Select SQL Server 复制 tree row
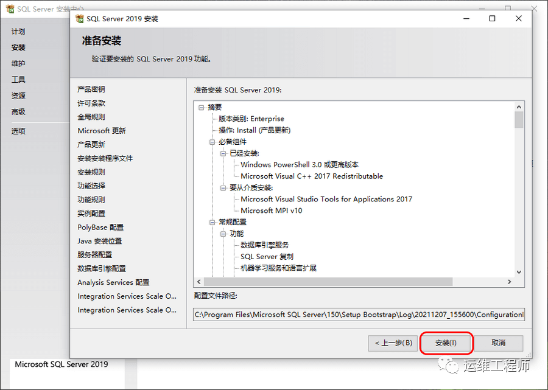This screenshot has width=548, height=390. point(267,257)
